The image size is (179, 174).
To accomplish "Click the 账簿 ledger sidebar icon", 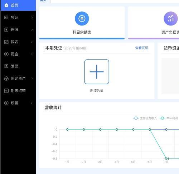I will click(x=6, y=29).
